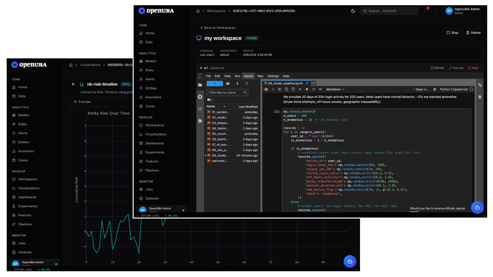Cut selected cells with the scissors icon
Image resolution: width=493 pixels, height=277 pixels.
(x=280, y=89)
